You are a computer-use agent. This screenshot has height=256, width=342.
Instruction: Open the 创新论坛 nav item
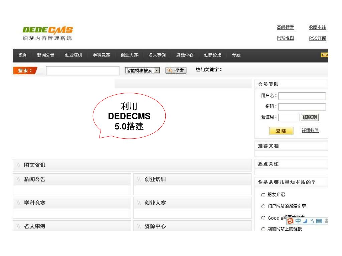point(213,55)
